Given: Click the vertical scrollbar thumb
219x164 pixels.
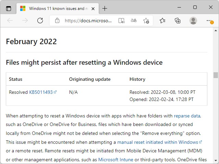Looking at the screenshot, I should 216,75.
